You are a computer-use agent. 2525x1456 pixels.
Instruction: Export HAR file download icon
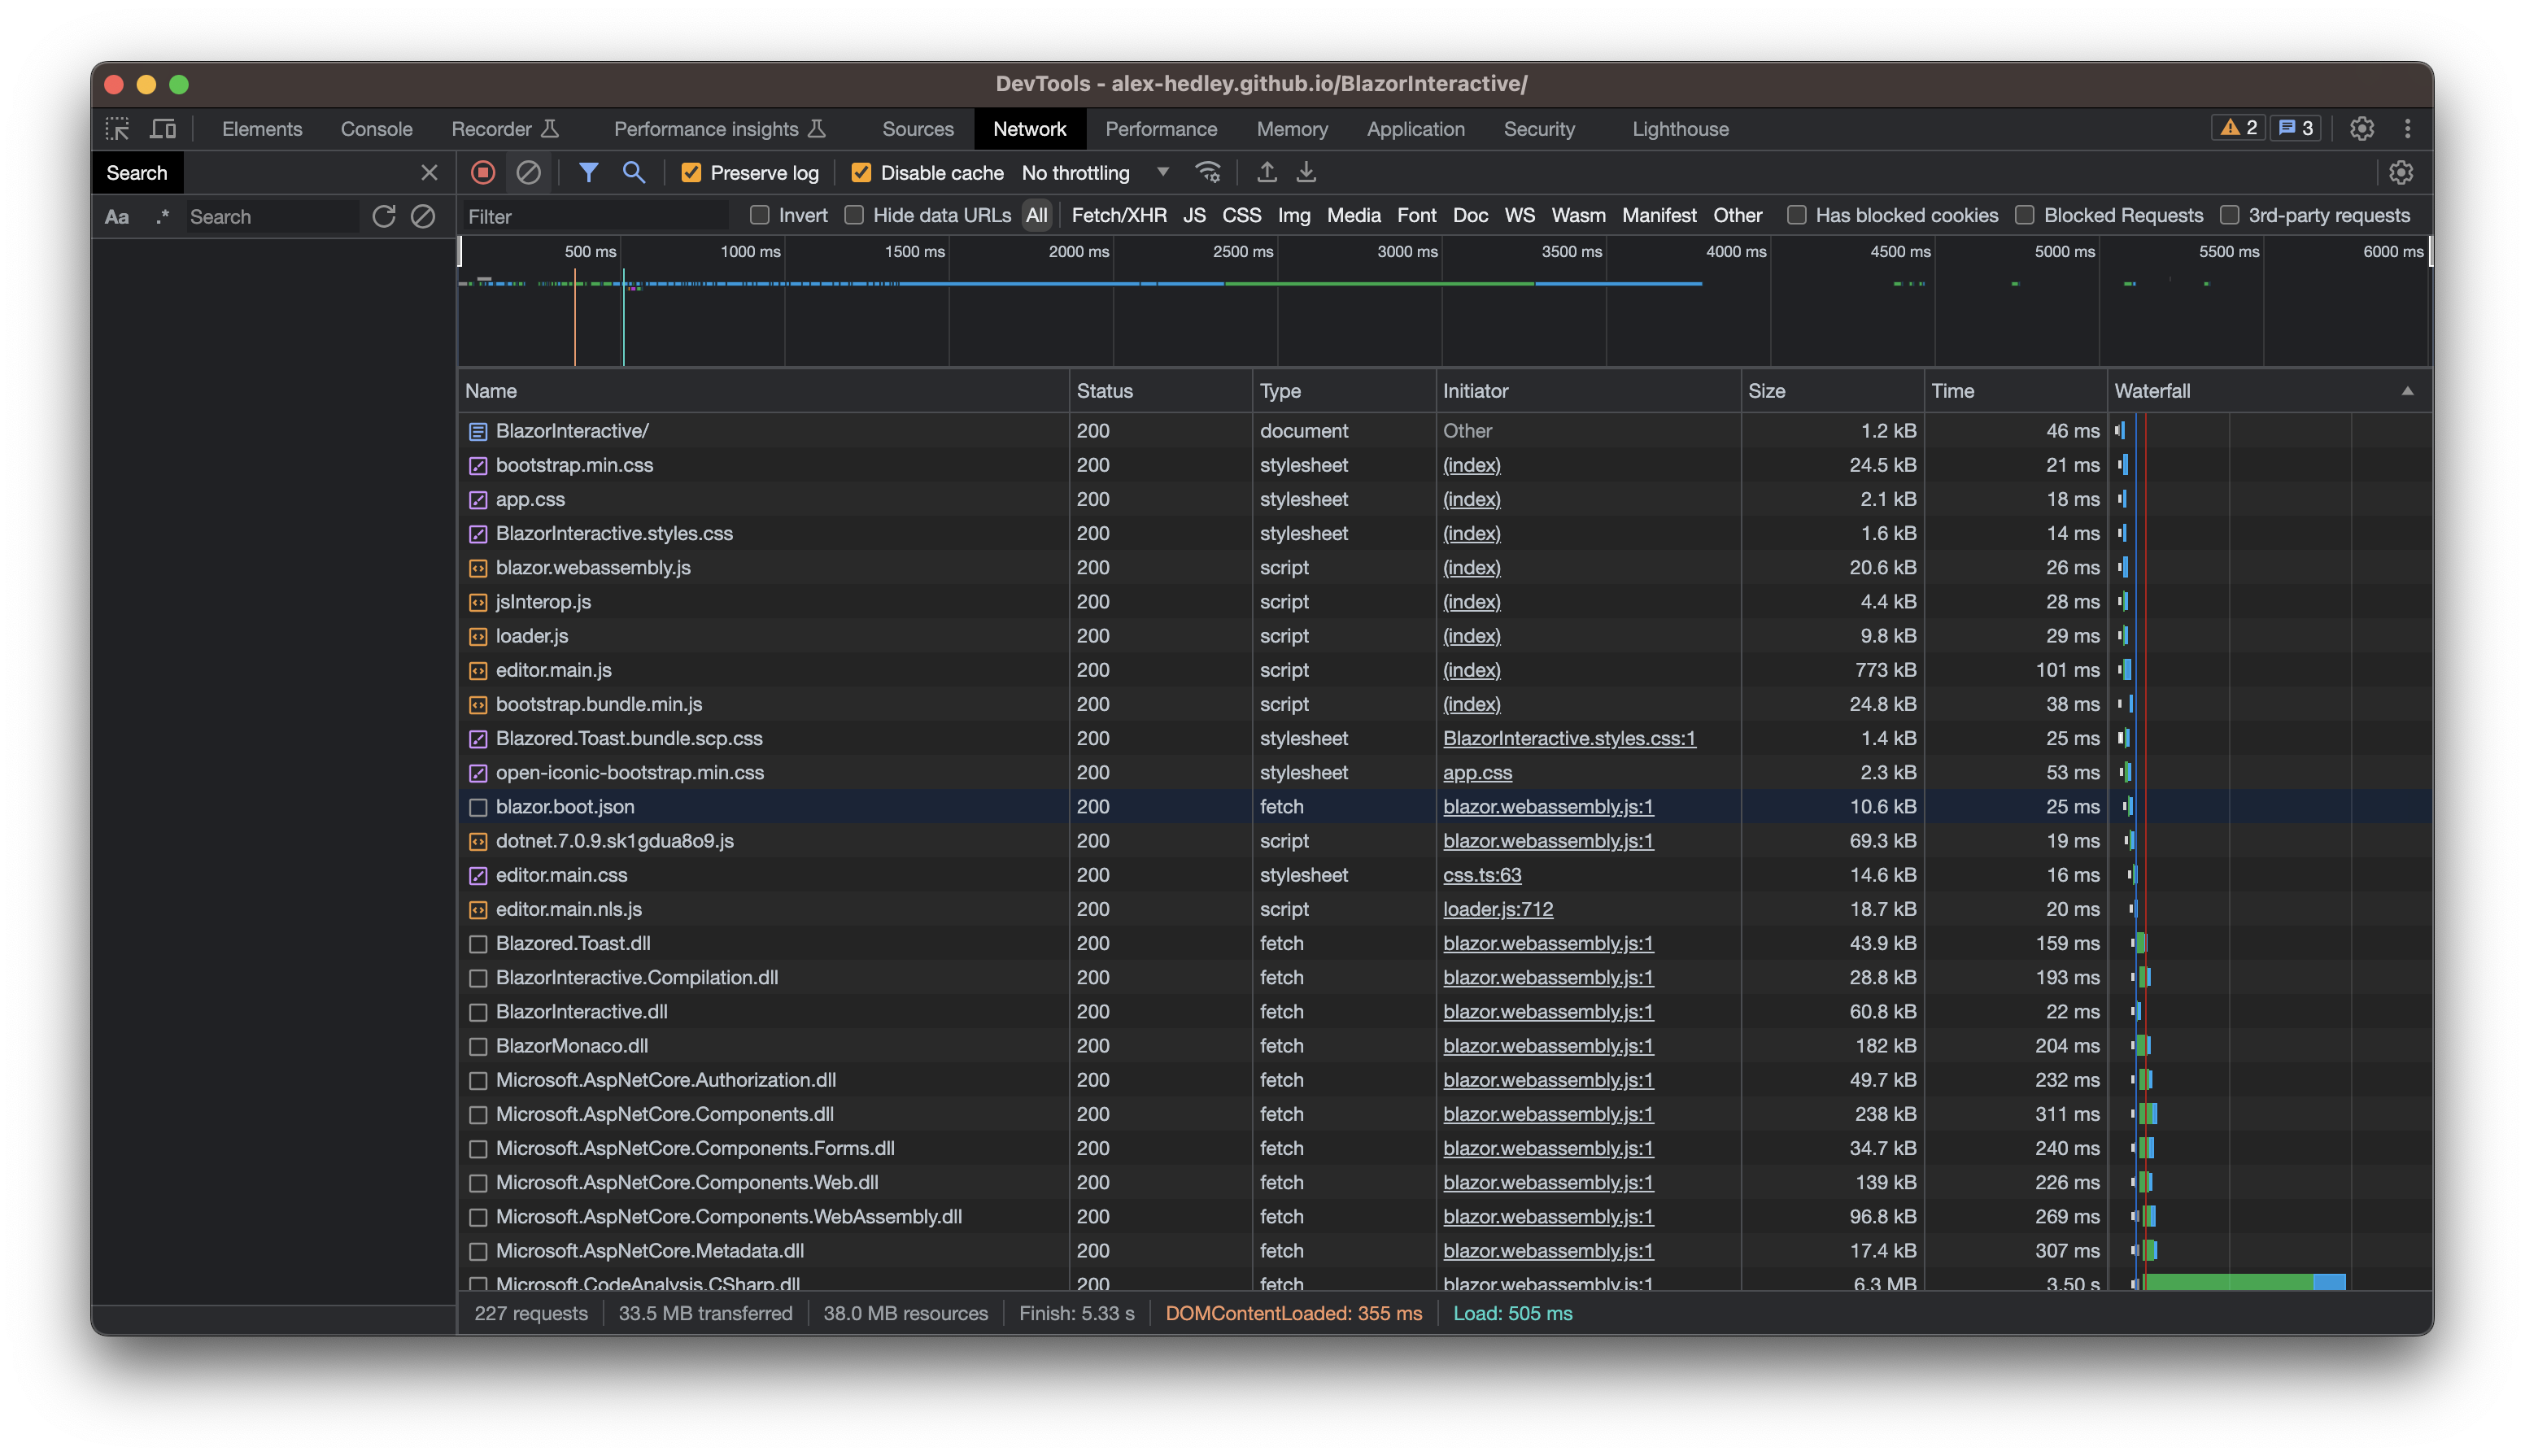1307,173
